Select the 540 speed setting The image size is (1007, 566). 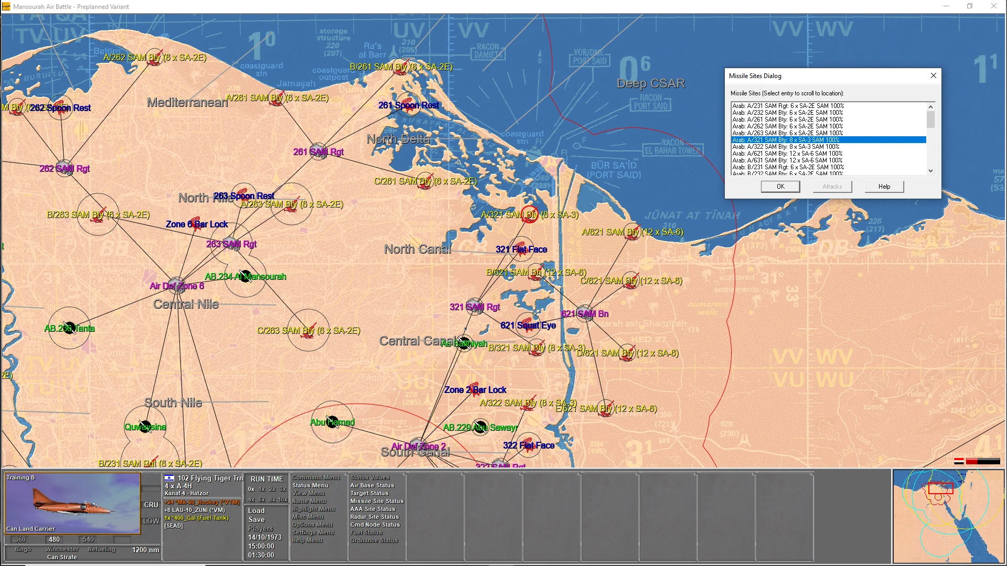tap(88, 539)
